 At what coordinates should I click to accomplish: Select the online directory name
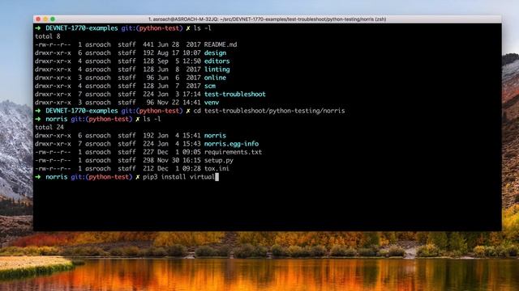(x=215, y=78)
